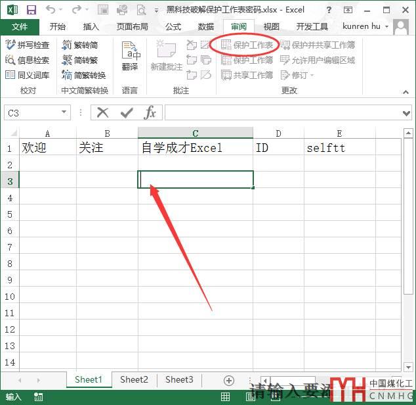Click the Name Box showing C3

click(x=32, y=112)
